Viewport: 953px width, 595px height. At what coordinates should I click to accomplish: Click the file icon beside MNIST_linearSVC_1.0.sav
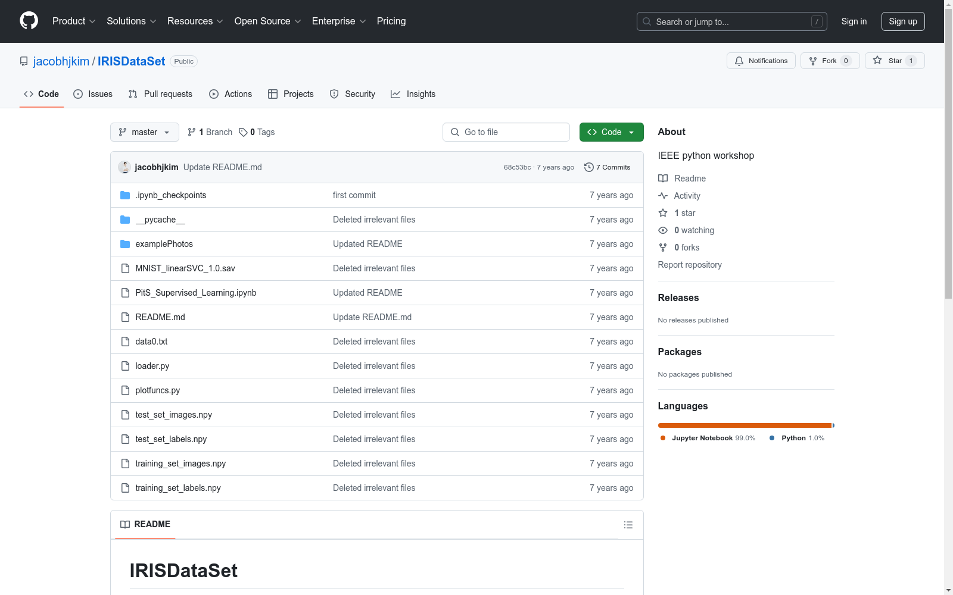tap(125, 268)
